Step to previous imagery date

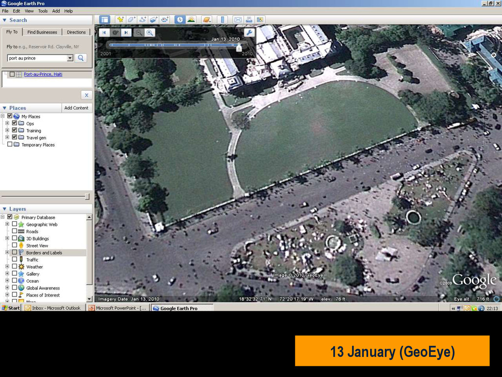[104, 32]
